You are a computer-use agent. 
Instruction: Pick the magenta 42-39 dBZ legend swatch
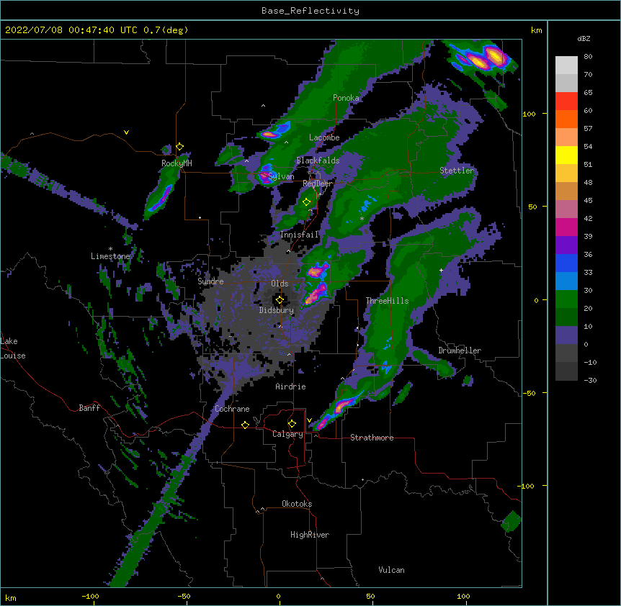tap(566, 227)
